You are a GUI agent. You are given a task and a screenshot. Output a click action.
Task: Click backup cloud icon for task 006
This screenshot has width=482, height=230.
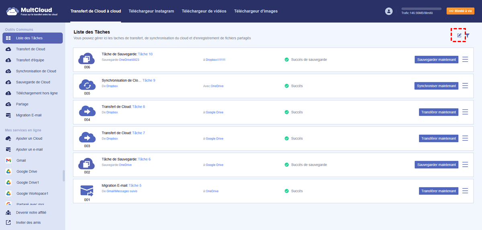coord(87,59)
